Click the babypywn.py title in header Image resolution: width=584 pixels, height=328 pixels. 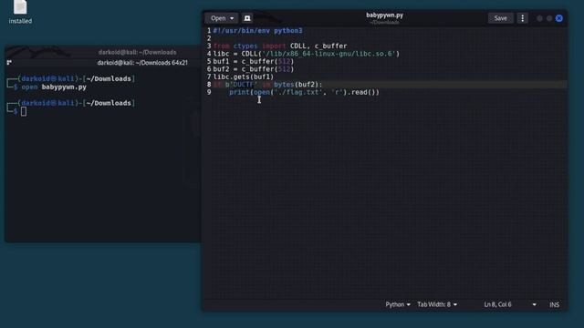point(384,15)
